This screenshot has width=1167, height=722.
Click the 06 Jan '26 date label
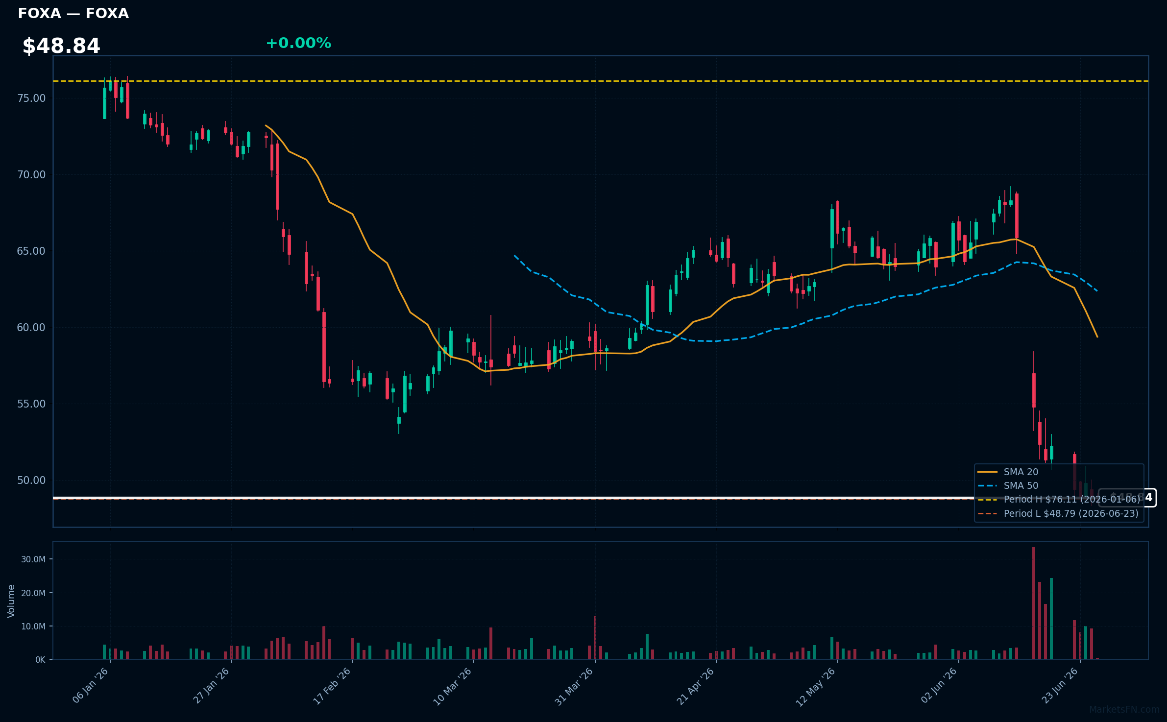point(91,686)
